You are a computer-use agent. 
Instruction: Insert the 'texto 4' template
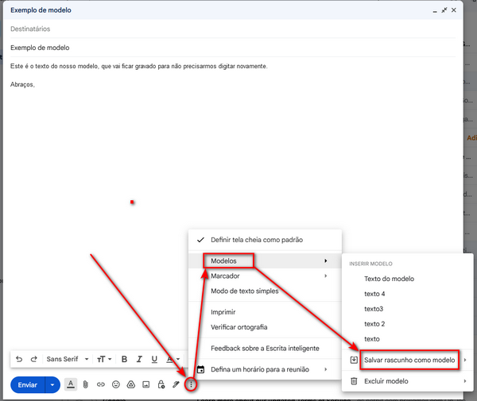[x=408, y=294]
